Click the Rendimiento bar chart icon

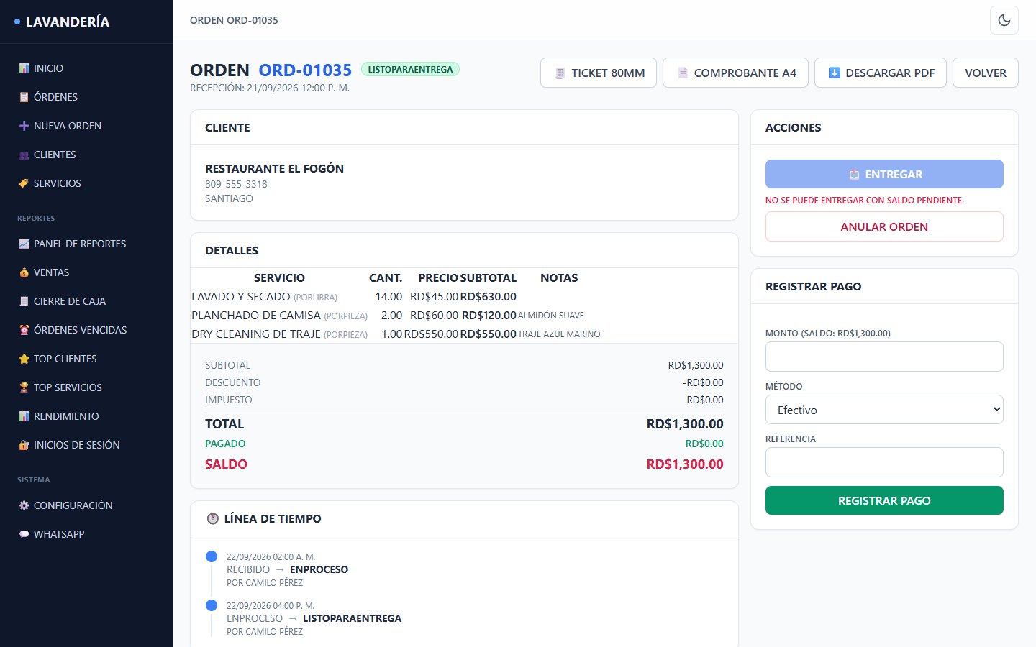24,416
